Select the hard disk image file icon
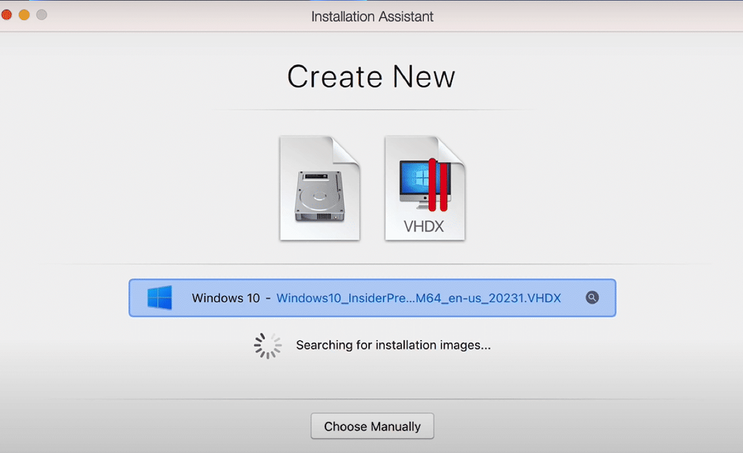The width and height of the screenshot is (743, 453). (x=320, y=188)
